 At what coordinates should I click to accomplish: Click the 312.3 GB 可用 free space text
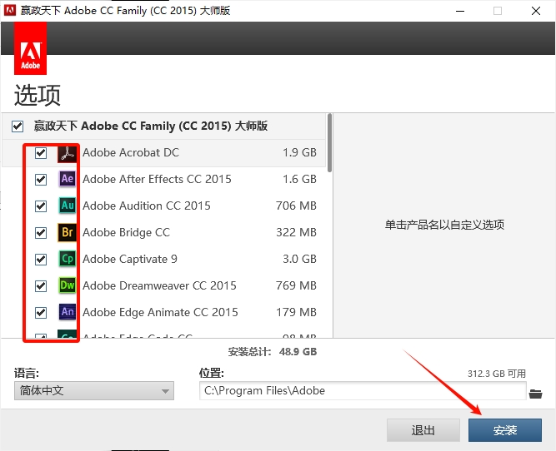coord(497,374)
